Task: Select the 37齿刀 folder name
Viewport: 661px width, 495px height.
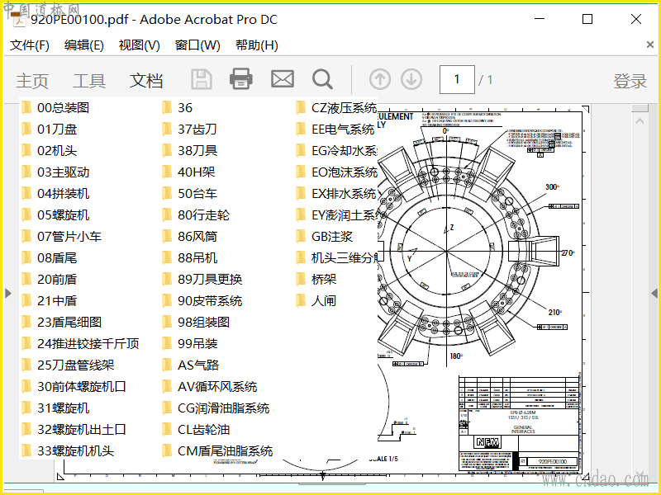Action: [x=197, y=130]
